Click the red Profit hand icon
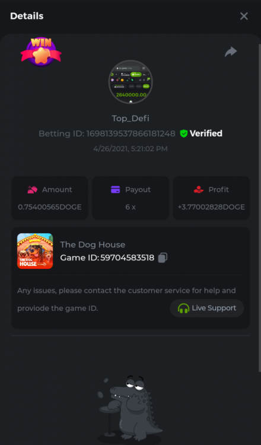 point(199,190)
